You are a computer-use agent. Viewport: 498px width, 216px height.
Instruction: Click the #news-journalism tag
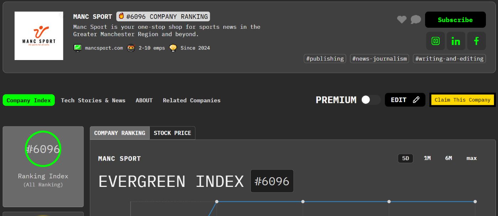tap(379, 59)
